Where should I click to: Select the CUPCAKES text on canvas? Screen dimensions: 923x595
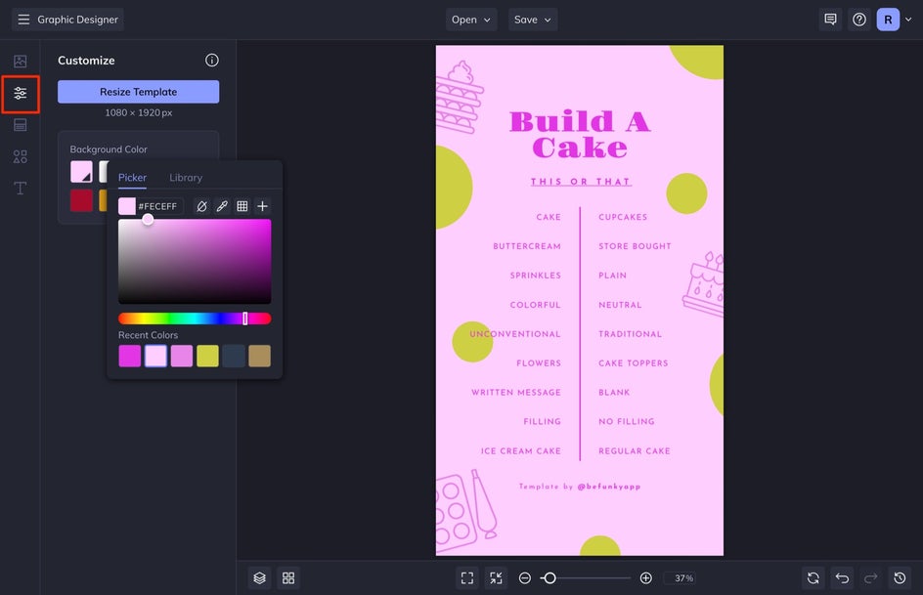pos(623,217)
